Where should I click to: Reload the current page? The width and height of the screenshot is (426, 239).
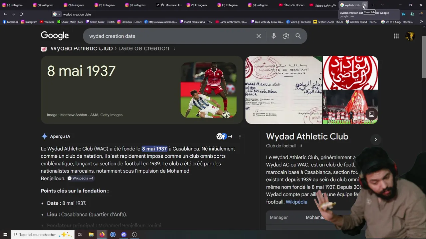[x=21, y=14]
